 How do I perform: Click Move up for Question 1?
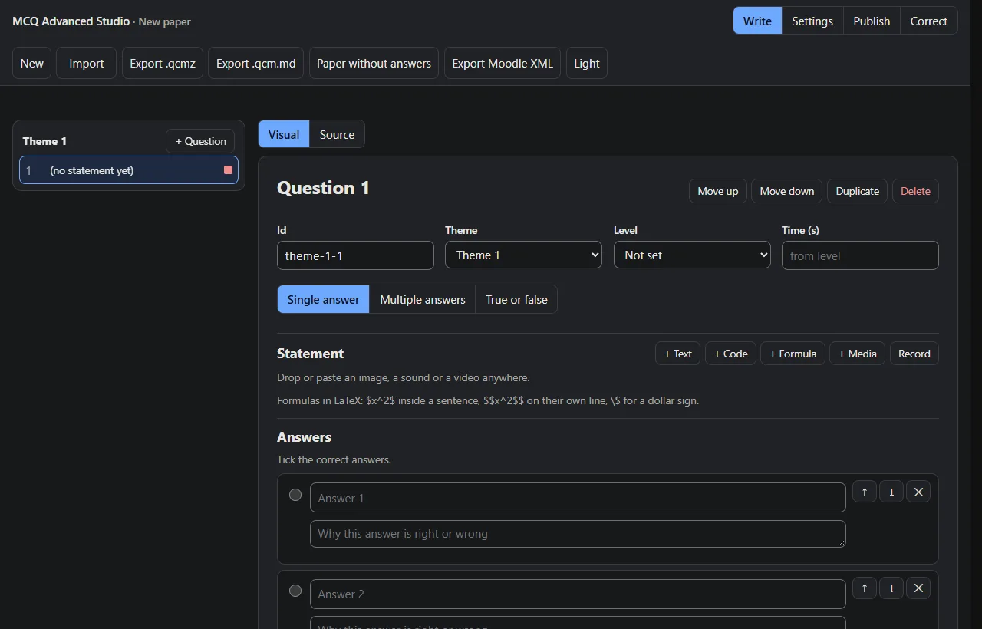718,191
